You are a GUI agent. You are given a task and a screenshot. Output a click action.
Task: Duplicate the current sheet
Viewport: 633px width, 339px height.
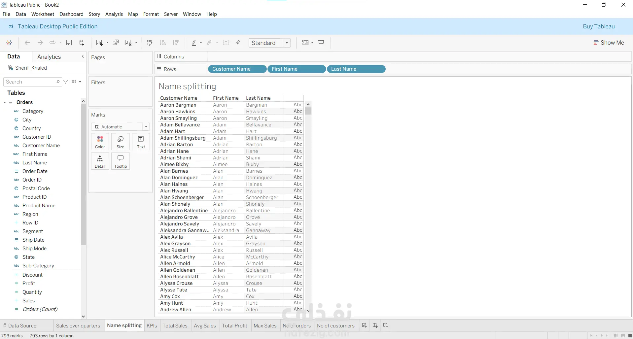coord(116,43)
